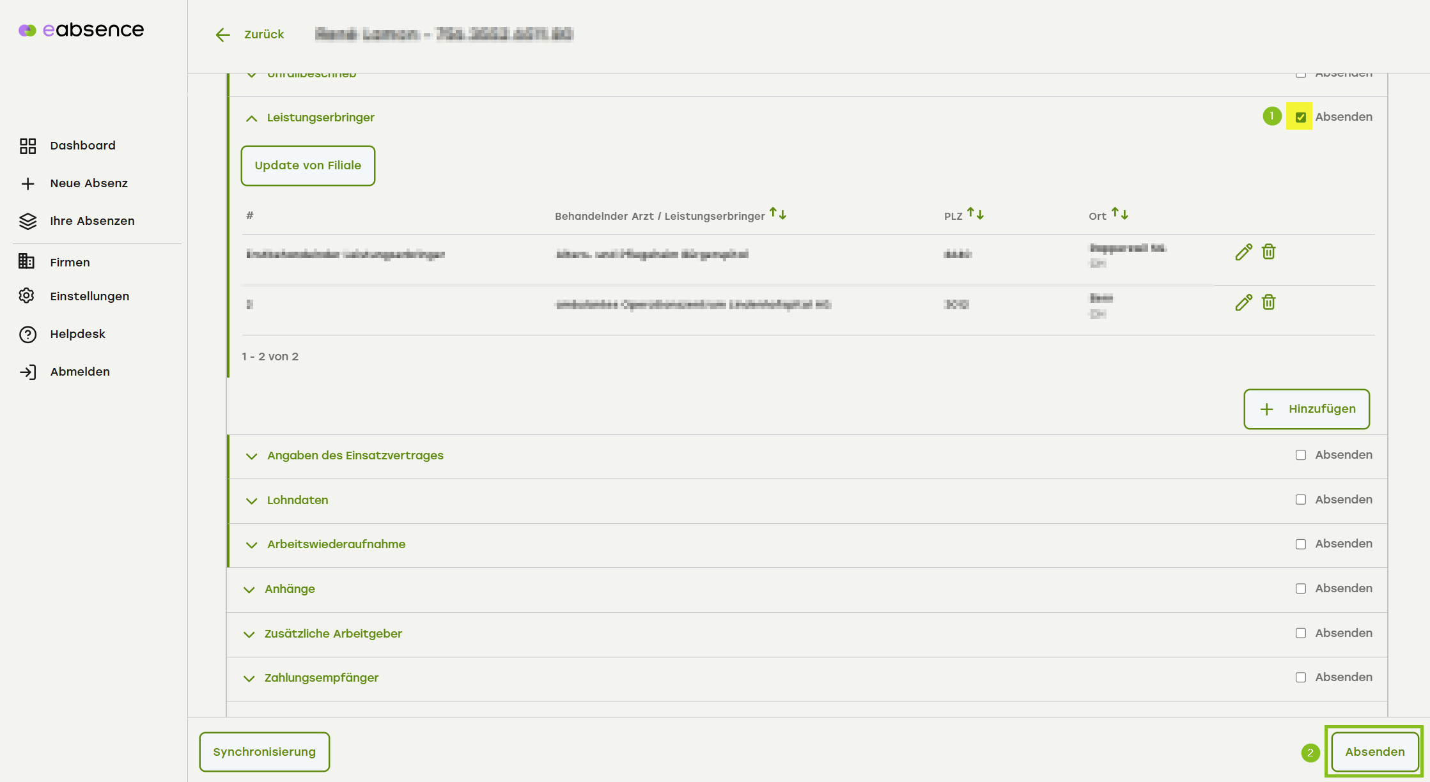The width and height of the screenshot is (1430, 782).
Task: Open Dashboard in the sidebar
Action: point(82,146)
